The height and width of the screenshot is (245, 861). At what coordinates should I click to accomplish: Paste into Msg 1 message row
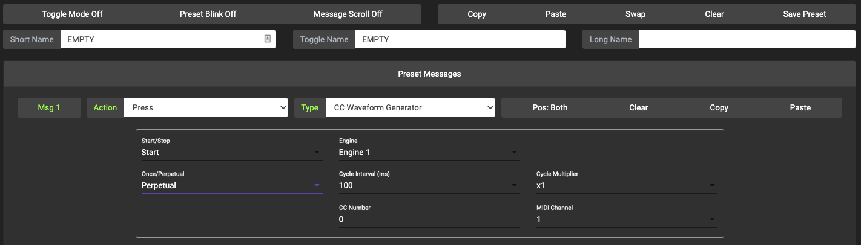(800, 107)
